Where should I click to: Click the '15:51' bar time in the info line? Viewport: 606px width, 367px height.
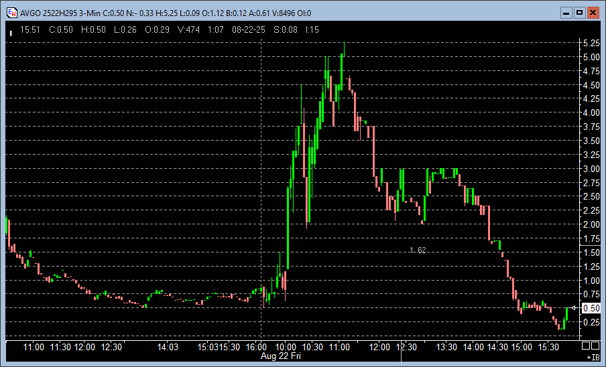(x=29, y=29)
